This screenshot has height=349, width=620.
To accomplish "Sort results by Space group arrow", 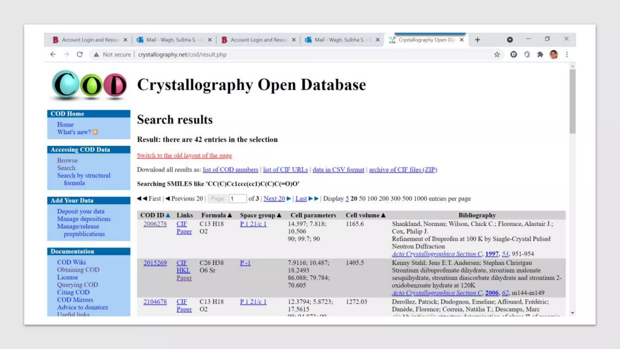I will pyautogui.click(x=279, y=215).
